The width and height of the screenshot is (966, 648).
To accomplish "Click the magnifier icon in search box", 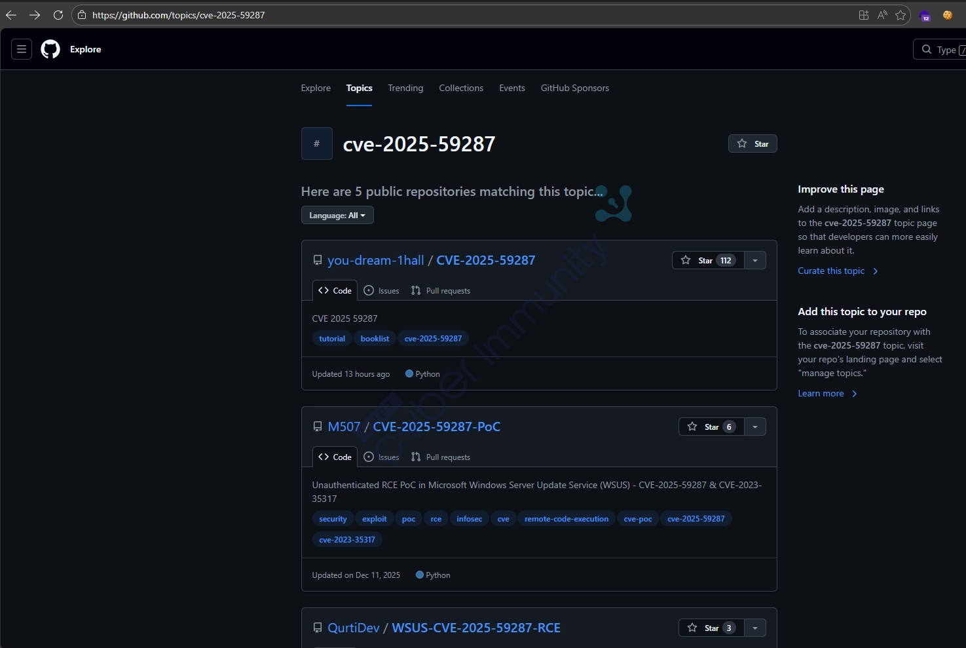I will coord(926,49).
